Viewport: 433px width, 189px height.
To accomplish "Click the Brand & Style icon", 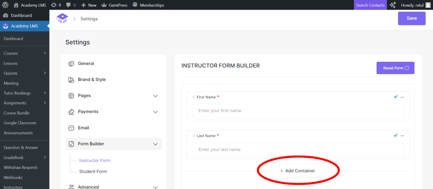I will tap(71, 79).
